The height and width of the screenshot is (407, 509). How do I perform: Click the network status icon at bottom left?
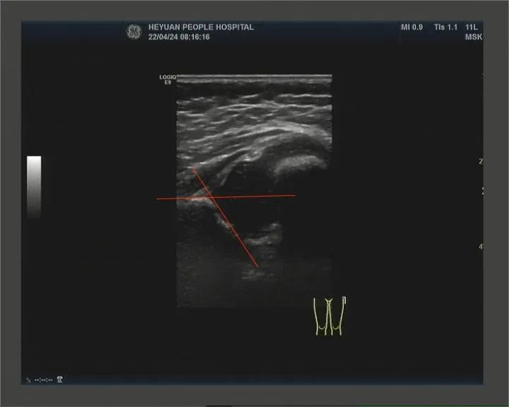pyautogui.click(x=60, y=379)
